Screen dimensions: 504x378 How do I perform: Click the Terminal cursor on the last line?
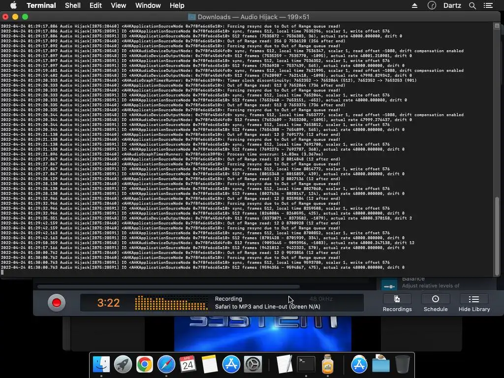pos(2,272)
